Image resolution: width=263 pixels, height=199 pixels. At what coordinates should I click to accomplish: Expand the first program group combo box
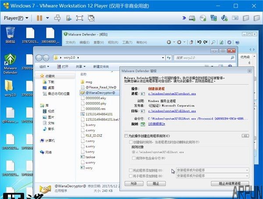(x=213, y=170)
